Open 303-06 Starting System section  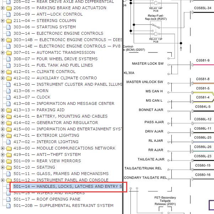45,27
